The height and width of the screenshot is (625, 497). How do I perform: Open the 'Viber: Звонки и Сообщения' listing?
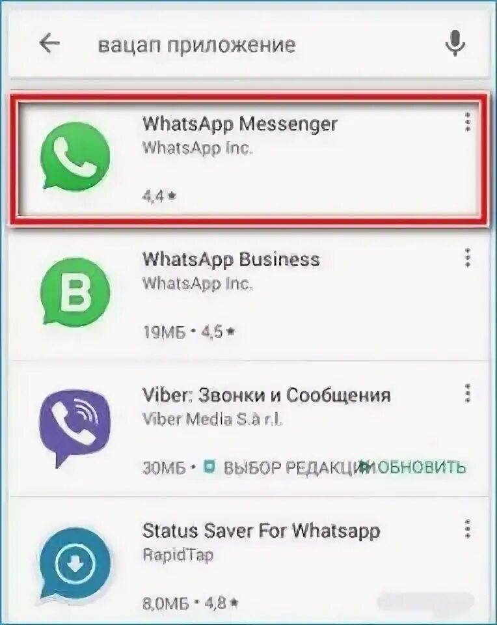(267, 395)
